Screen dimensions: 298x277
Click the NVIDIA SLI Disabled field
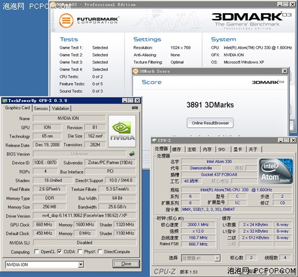click(x=85, y=243)
